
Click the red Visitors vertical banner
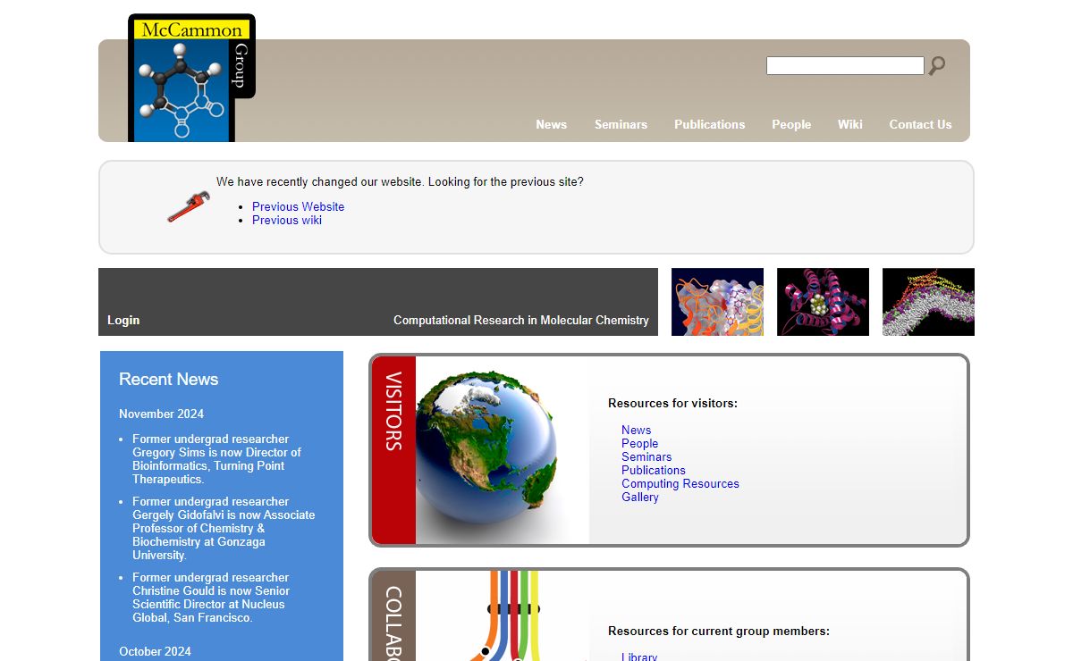[x=393, y=450]
